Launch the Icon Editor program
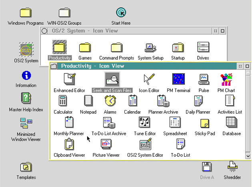The height and width of the screenshot is (187, 252). tap(149, 79)
